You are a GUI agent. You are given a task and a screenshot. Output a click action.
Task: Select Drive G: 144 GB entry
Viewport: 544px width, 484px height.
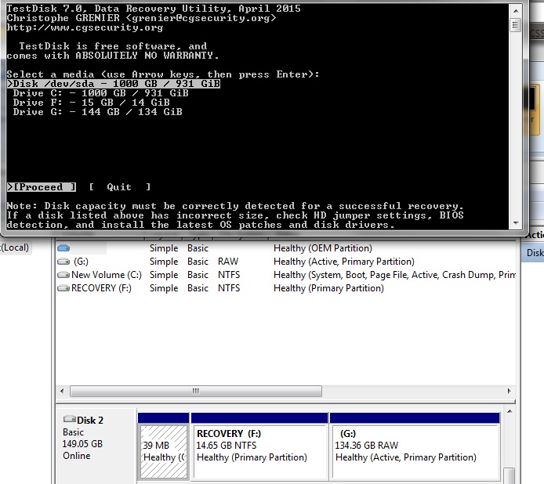pos(97,112)
